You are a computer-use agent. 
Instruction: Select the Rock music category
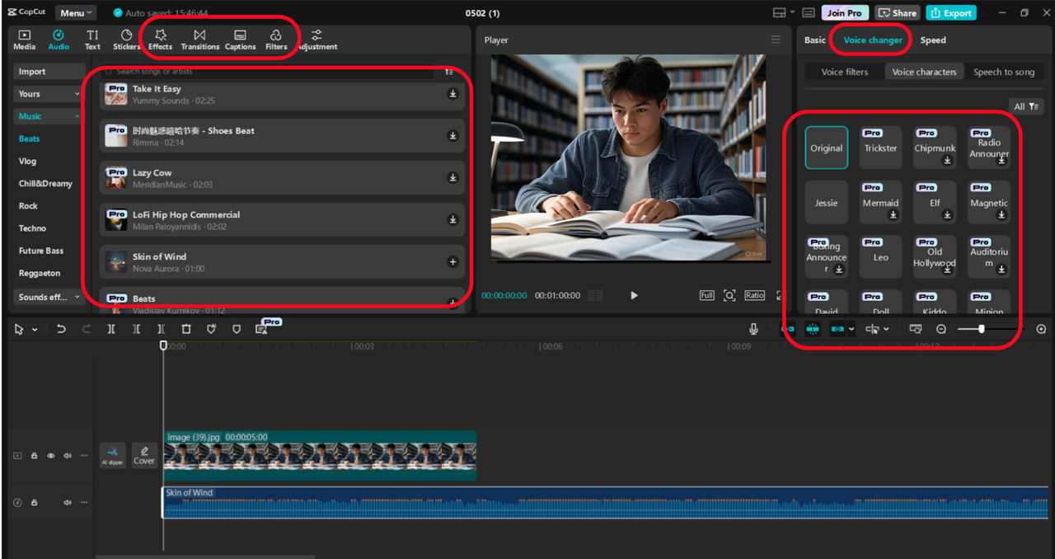(x=28, y=205)
